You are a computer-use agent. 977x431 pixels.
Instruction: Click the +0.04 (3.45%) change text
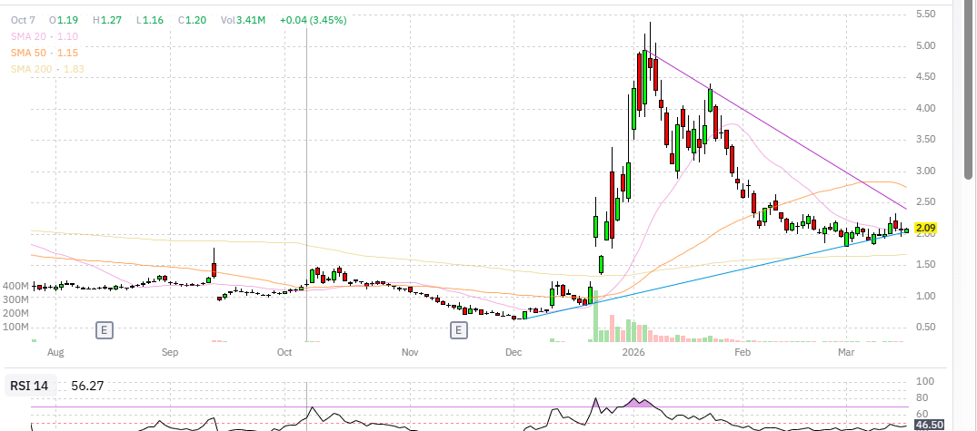pos(314,20)
